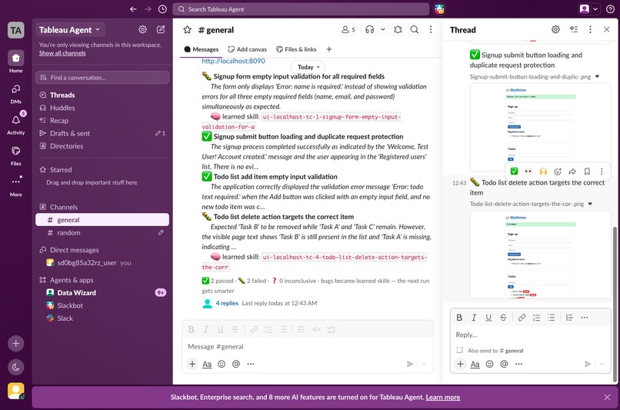Open Recap in the sidebar
This screenshot has width=620, height=410.
(x=102, y=121)
